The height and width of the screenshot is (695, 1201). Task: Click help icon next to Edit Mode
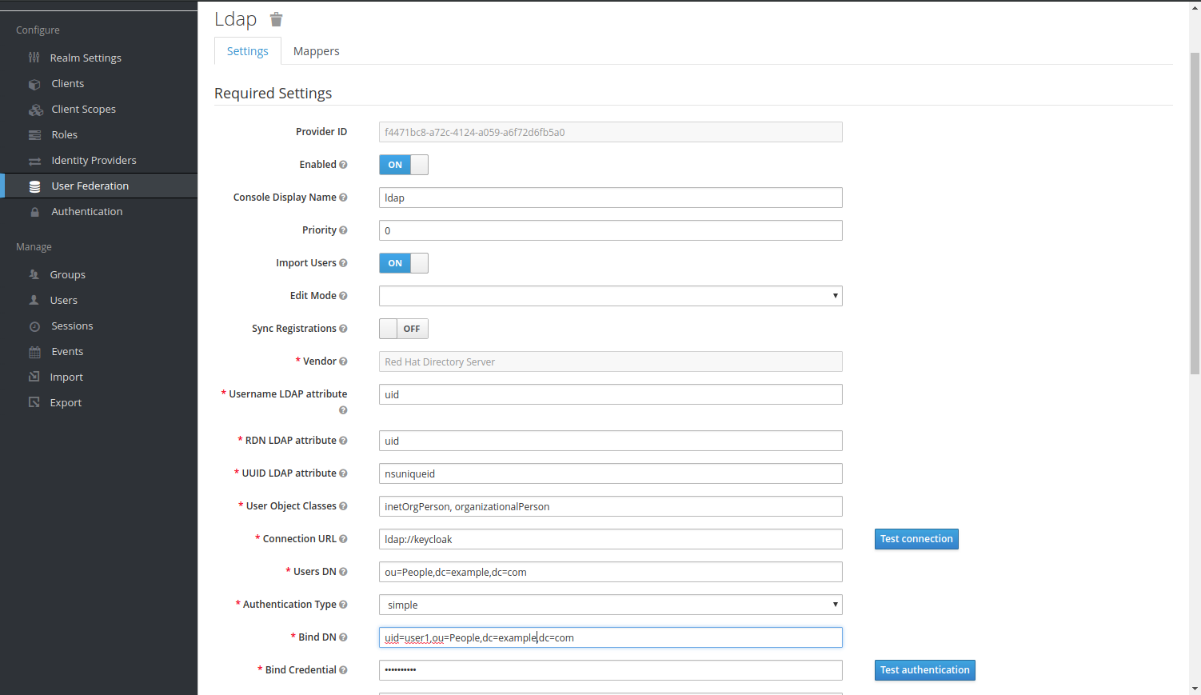coord(343,296)
